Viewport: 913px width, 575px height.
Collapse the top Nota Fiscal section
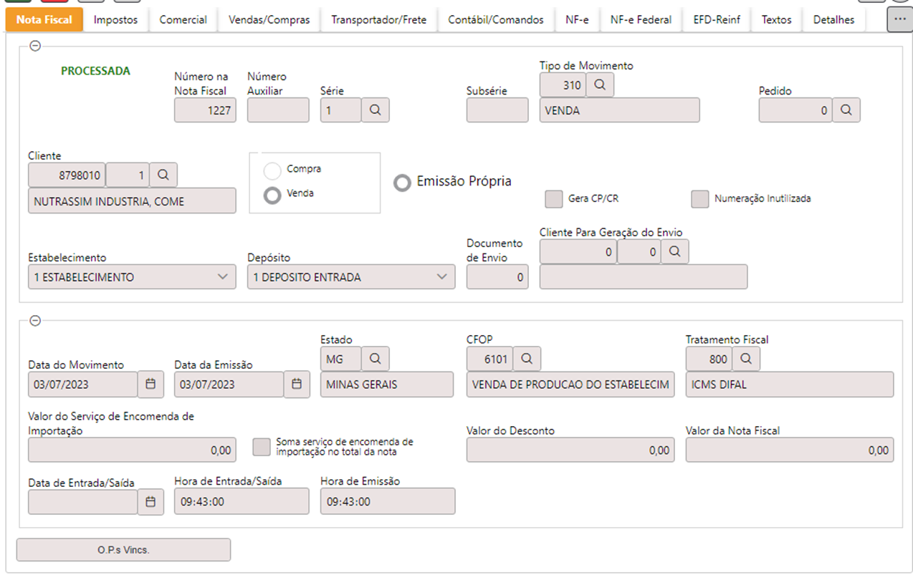point(34,47)
